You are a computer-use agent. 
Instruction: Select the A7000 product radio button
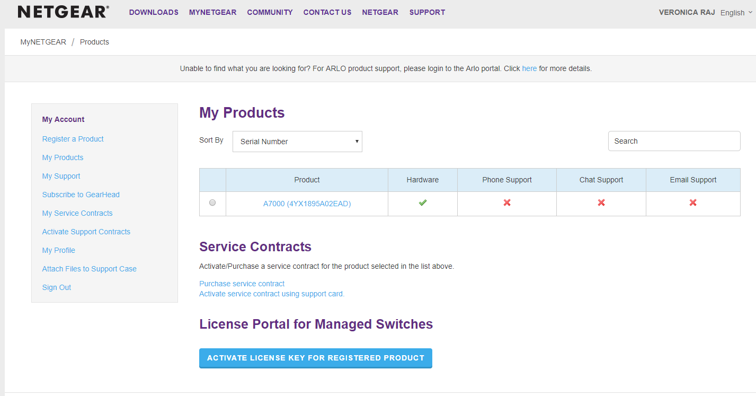212,203
